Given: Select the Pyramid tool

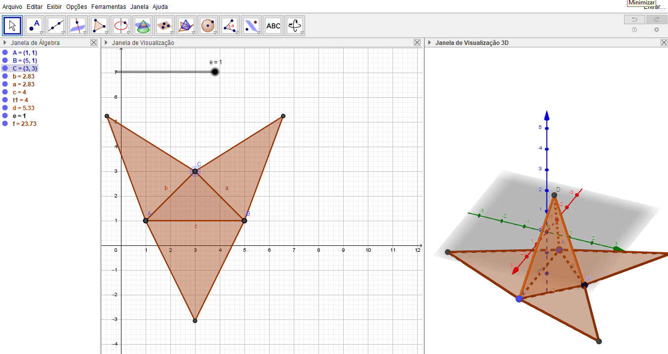Looking at the screenshot, I should [186, 25].
